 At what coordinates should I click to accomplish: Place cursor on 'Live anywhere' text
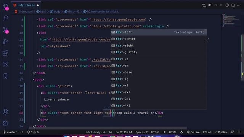click(56, 100)
